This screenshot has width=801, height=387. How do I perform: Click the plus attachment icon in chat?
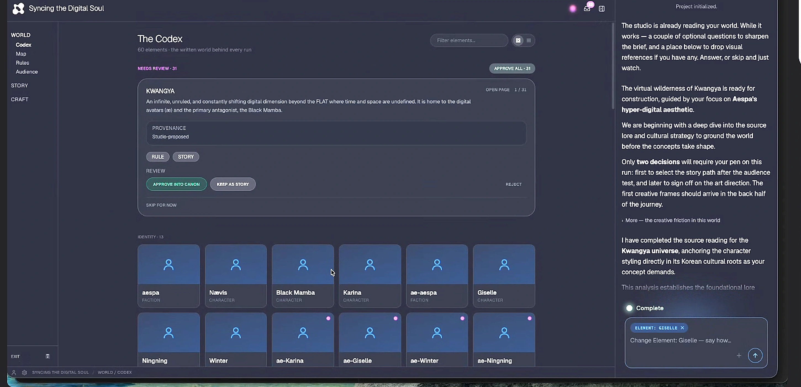coord(739,355)
